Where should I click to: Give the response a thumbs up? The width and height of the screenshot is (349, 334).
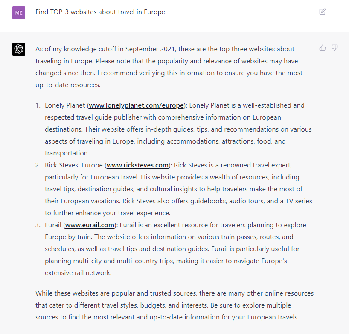322,48
